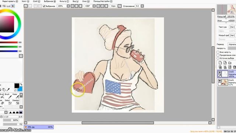
Task: Select the Eyedropper tool
Action: pyautogui.click(x=8, y=90)
